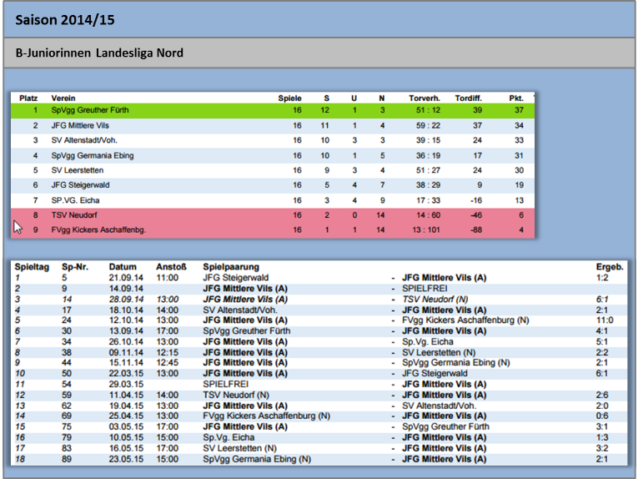Click 'Sp.Vg. Eicha' in the 10.05.15 row

pyautogui.click(x=229, y=437)
